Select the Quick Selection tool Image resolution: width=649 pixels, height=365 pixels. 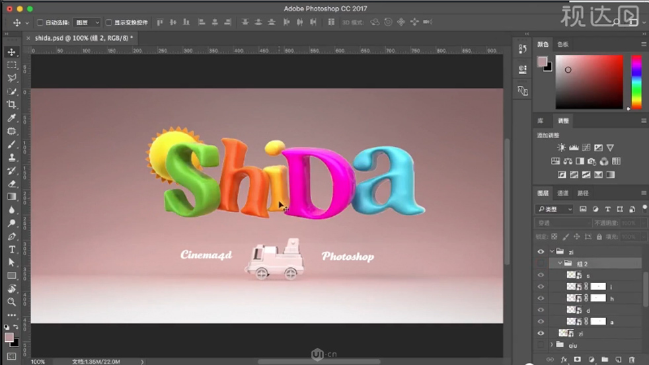(12, 91)
